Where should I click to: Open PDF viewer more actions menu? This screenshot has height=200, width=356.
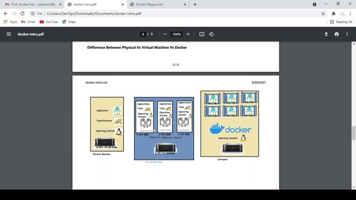pyautogui.click(x=347, y=34)
